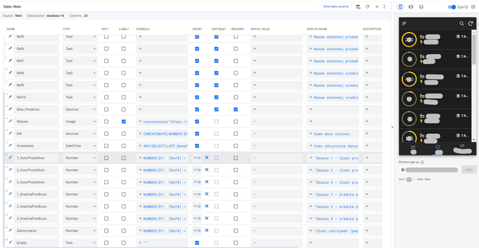Open the type dropdown for Wykres

(x=80, y=122)
